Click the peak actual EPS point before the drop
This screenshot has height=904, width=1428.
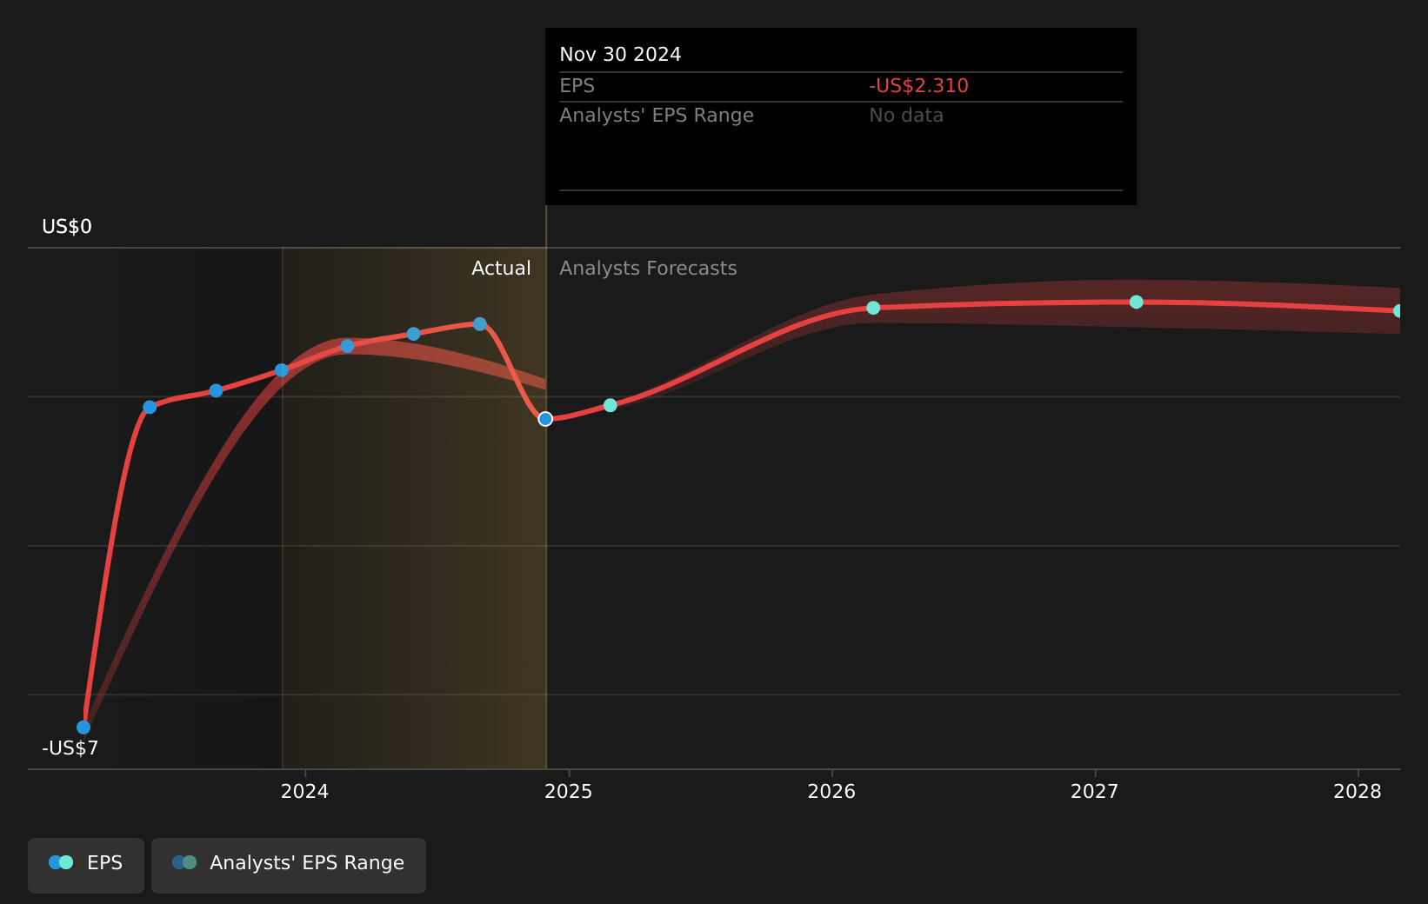click(480, 324)
